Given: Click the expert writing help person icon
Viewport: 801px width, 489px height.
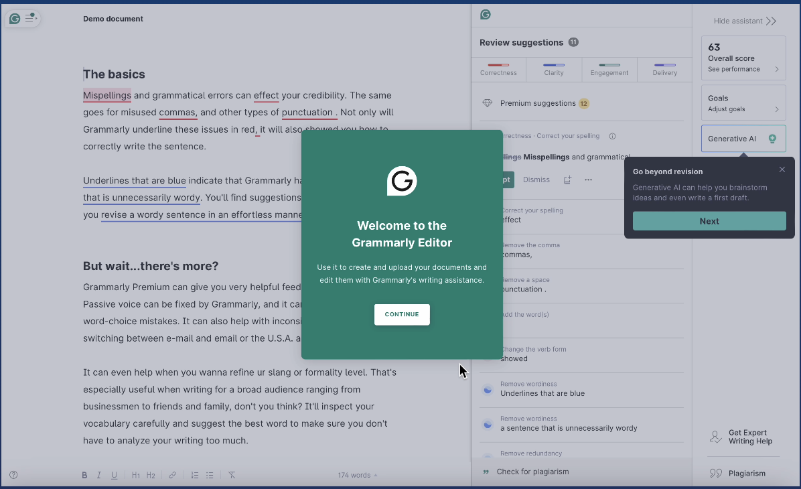Looking at the screenshot, I should pos(716,437).
